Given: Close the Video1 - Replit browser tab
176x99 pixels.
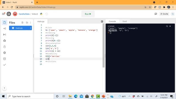Looking at the screenshot, I should (32, 2).
